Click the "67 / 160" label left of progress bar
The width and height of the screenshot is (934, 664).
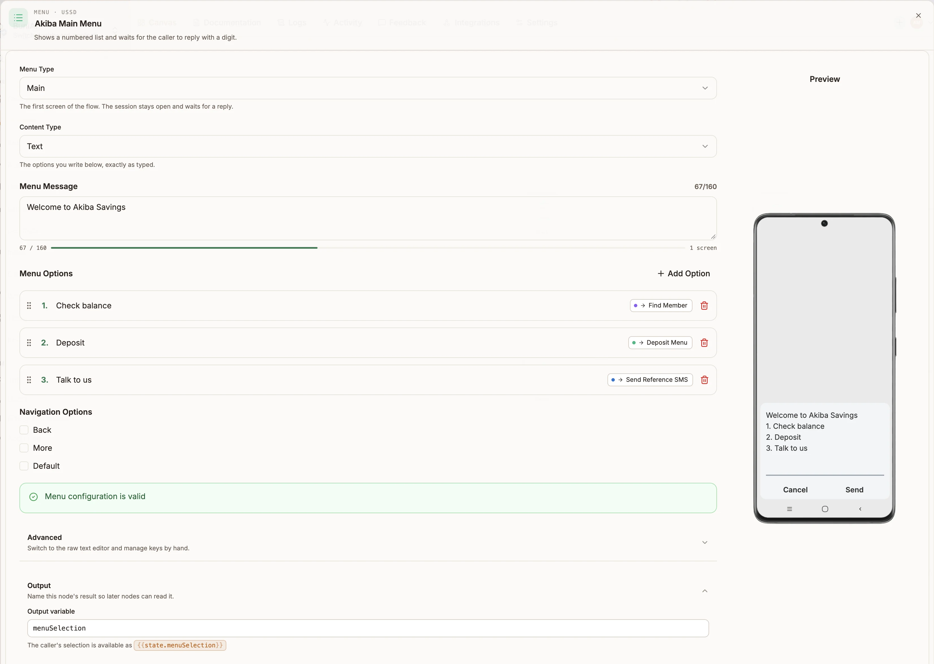[x=33, y=248]
